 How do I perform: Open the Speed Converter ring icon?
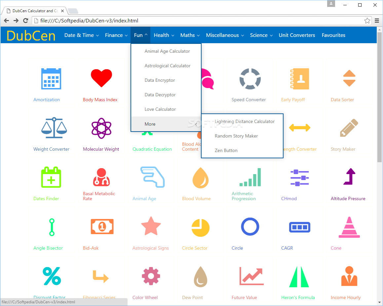tap(250, 79)
